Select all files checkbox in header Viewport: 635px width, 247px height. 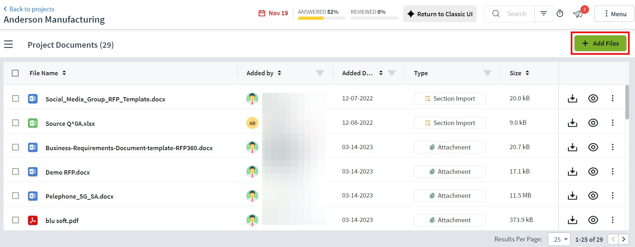click(15, 73)
